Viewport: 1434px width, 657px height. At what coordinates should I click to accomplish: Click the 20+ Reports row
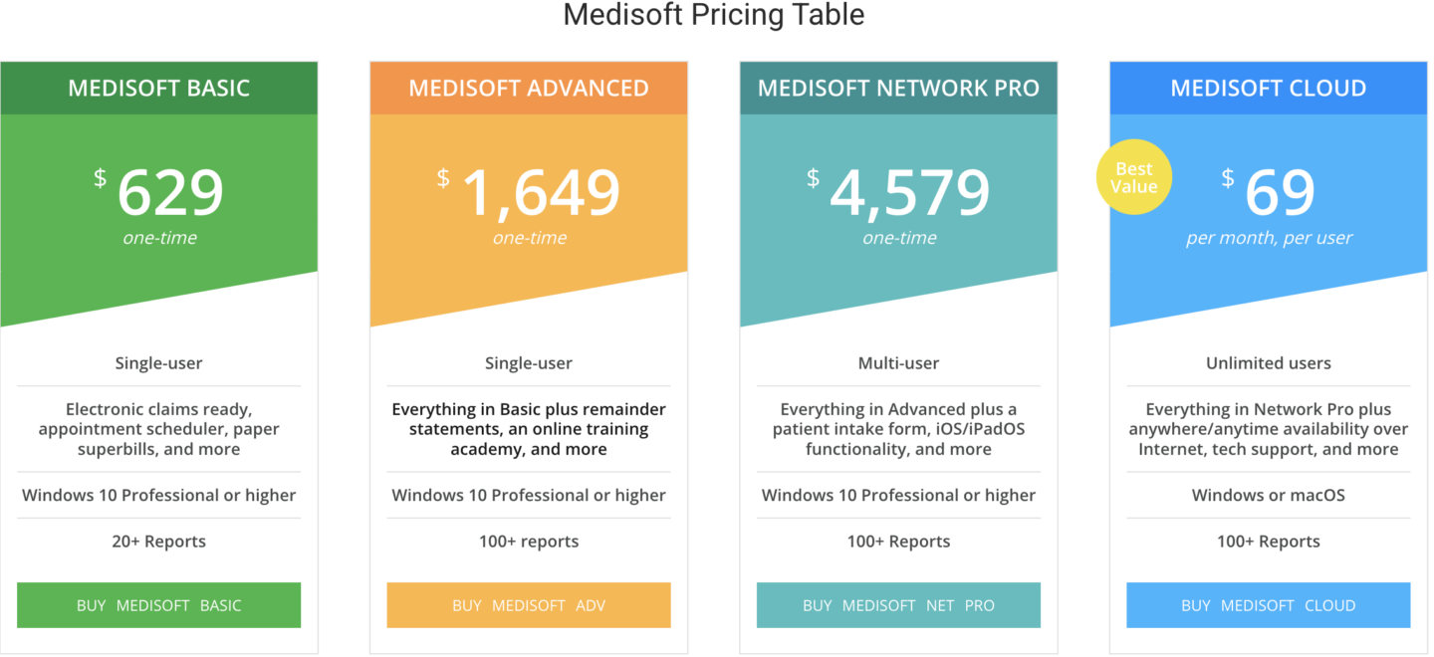(158, 541)
